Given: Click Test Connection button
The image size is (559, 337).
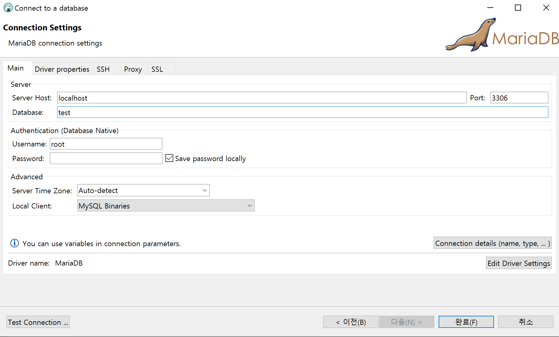Looking at the screenshot, I should point(38,322).
